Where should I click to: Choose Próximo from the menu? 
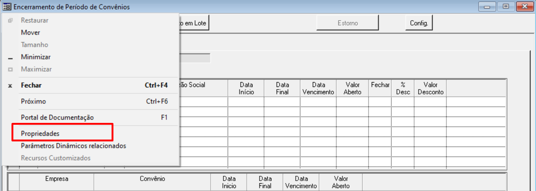pos(91,101)
